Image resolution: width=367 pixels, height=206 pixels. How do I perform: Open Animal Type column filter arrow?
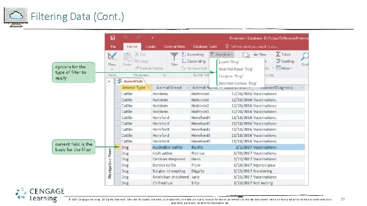[x=149, y=88]
